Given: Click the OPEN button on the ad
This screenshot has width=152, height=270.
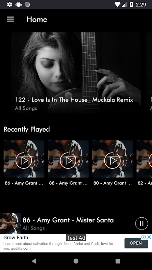Looking at the screenshot, I should 136,243.
